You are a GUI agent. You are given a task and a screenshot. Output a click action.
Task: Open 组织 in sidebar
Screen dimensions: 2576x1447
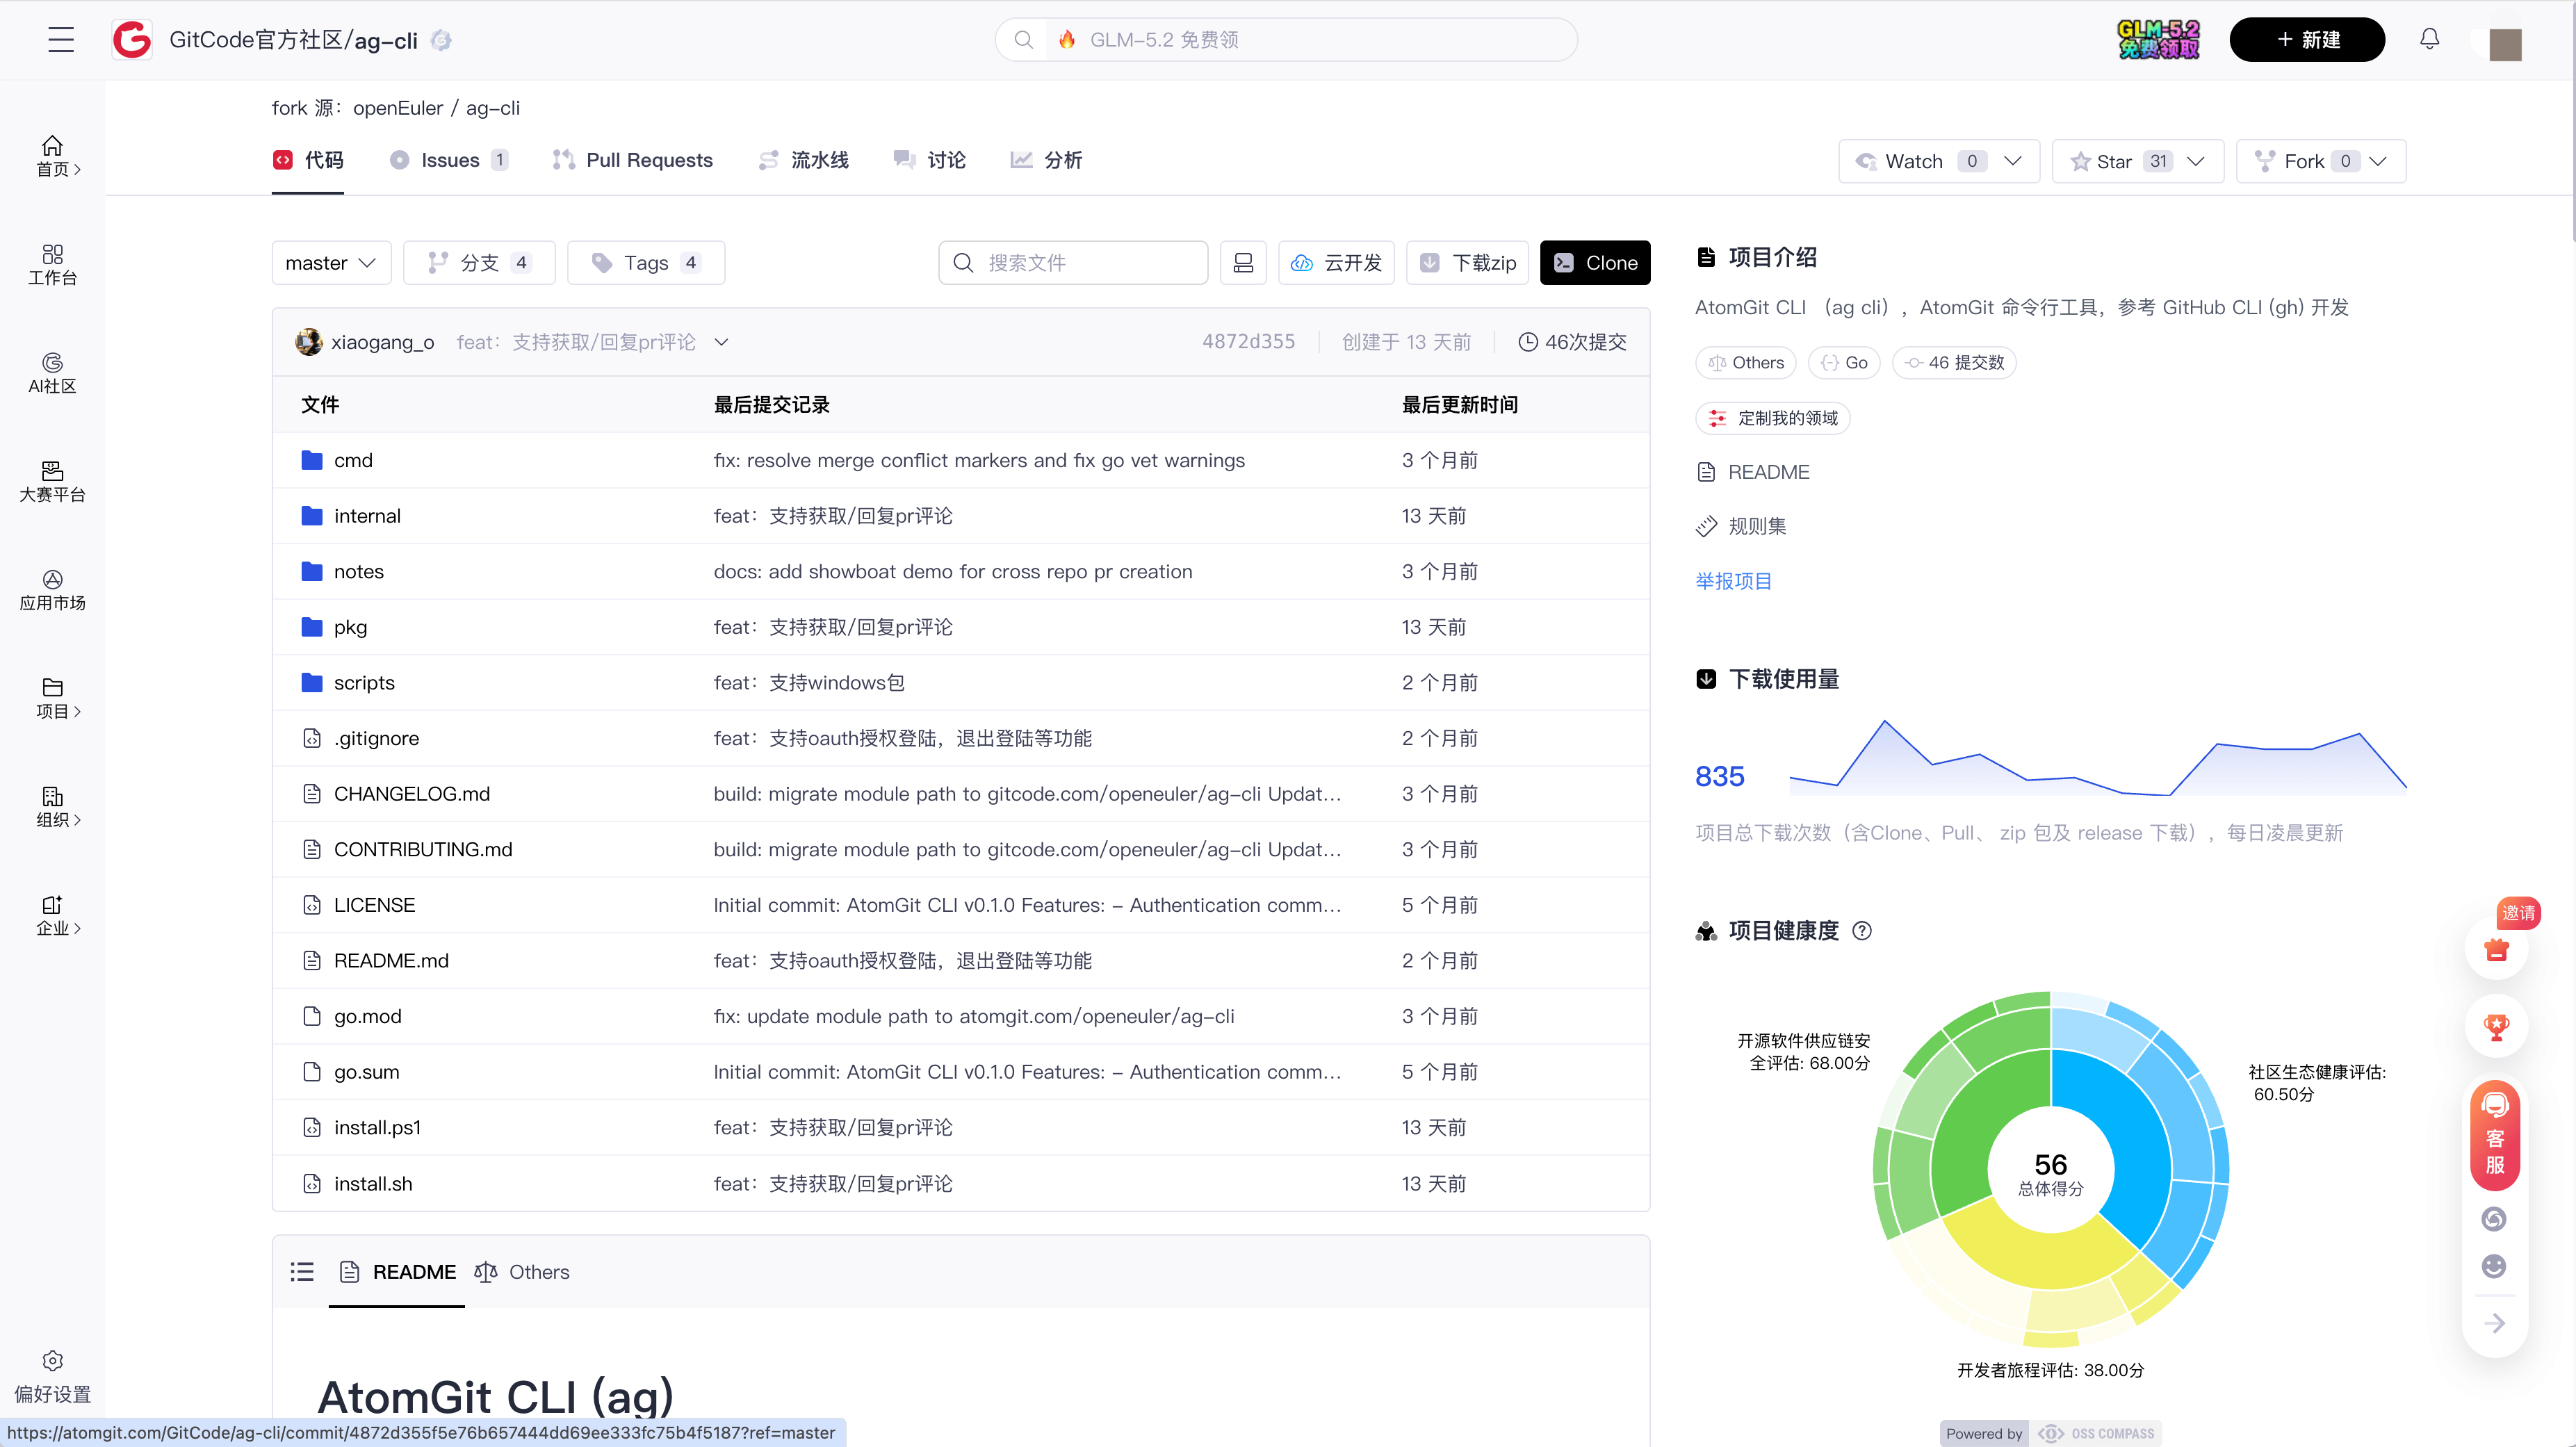coord(53,807)
